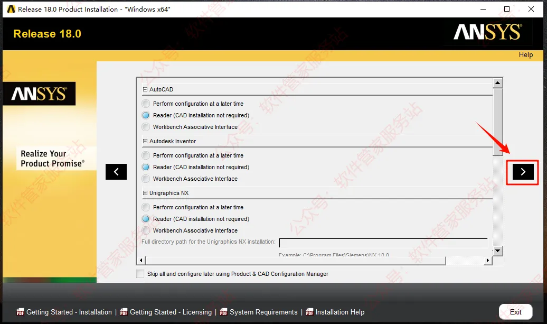Select AutoCAD Workbench Associative Interface

click(146, 127)
